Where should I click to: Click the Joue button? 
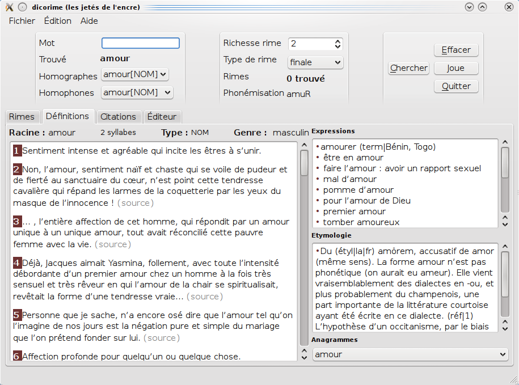456,68
